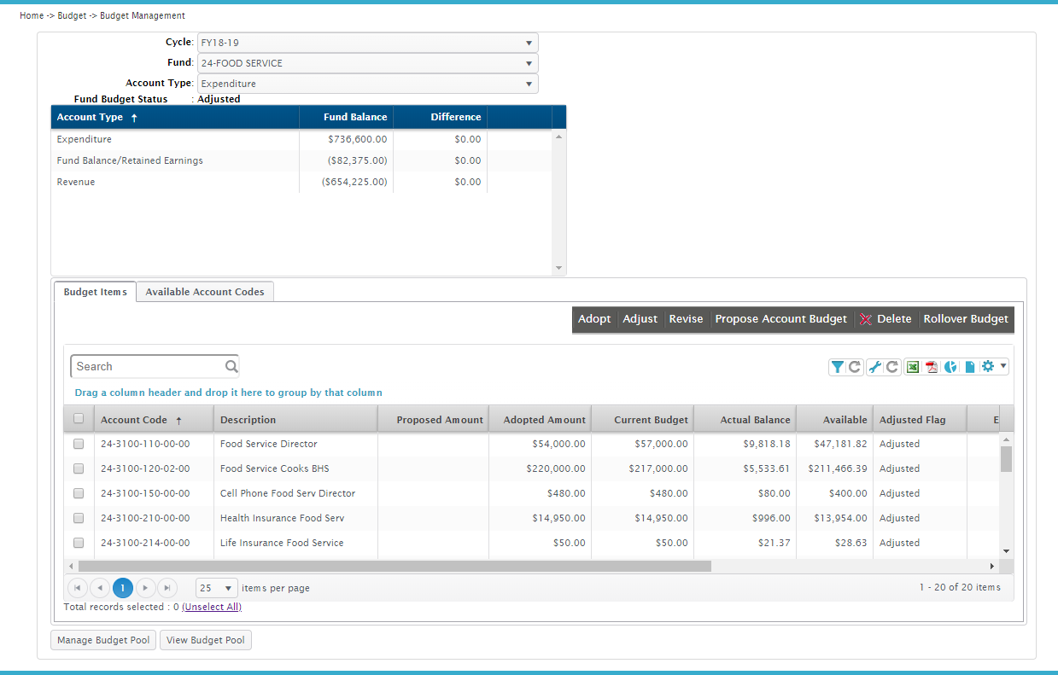This screenshot has height=675, width=1058.
Task: Open the items per page dropdown
Action: pyautogui.click(x=217, y=588)
